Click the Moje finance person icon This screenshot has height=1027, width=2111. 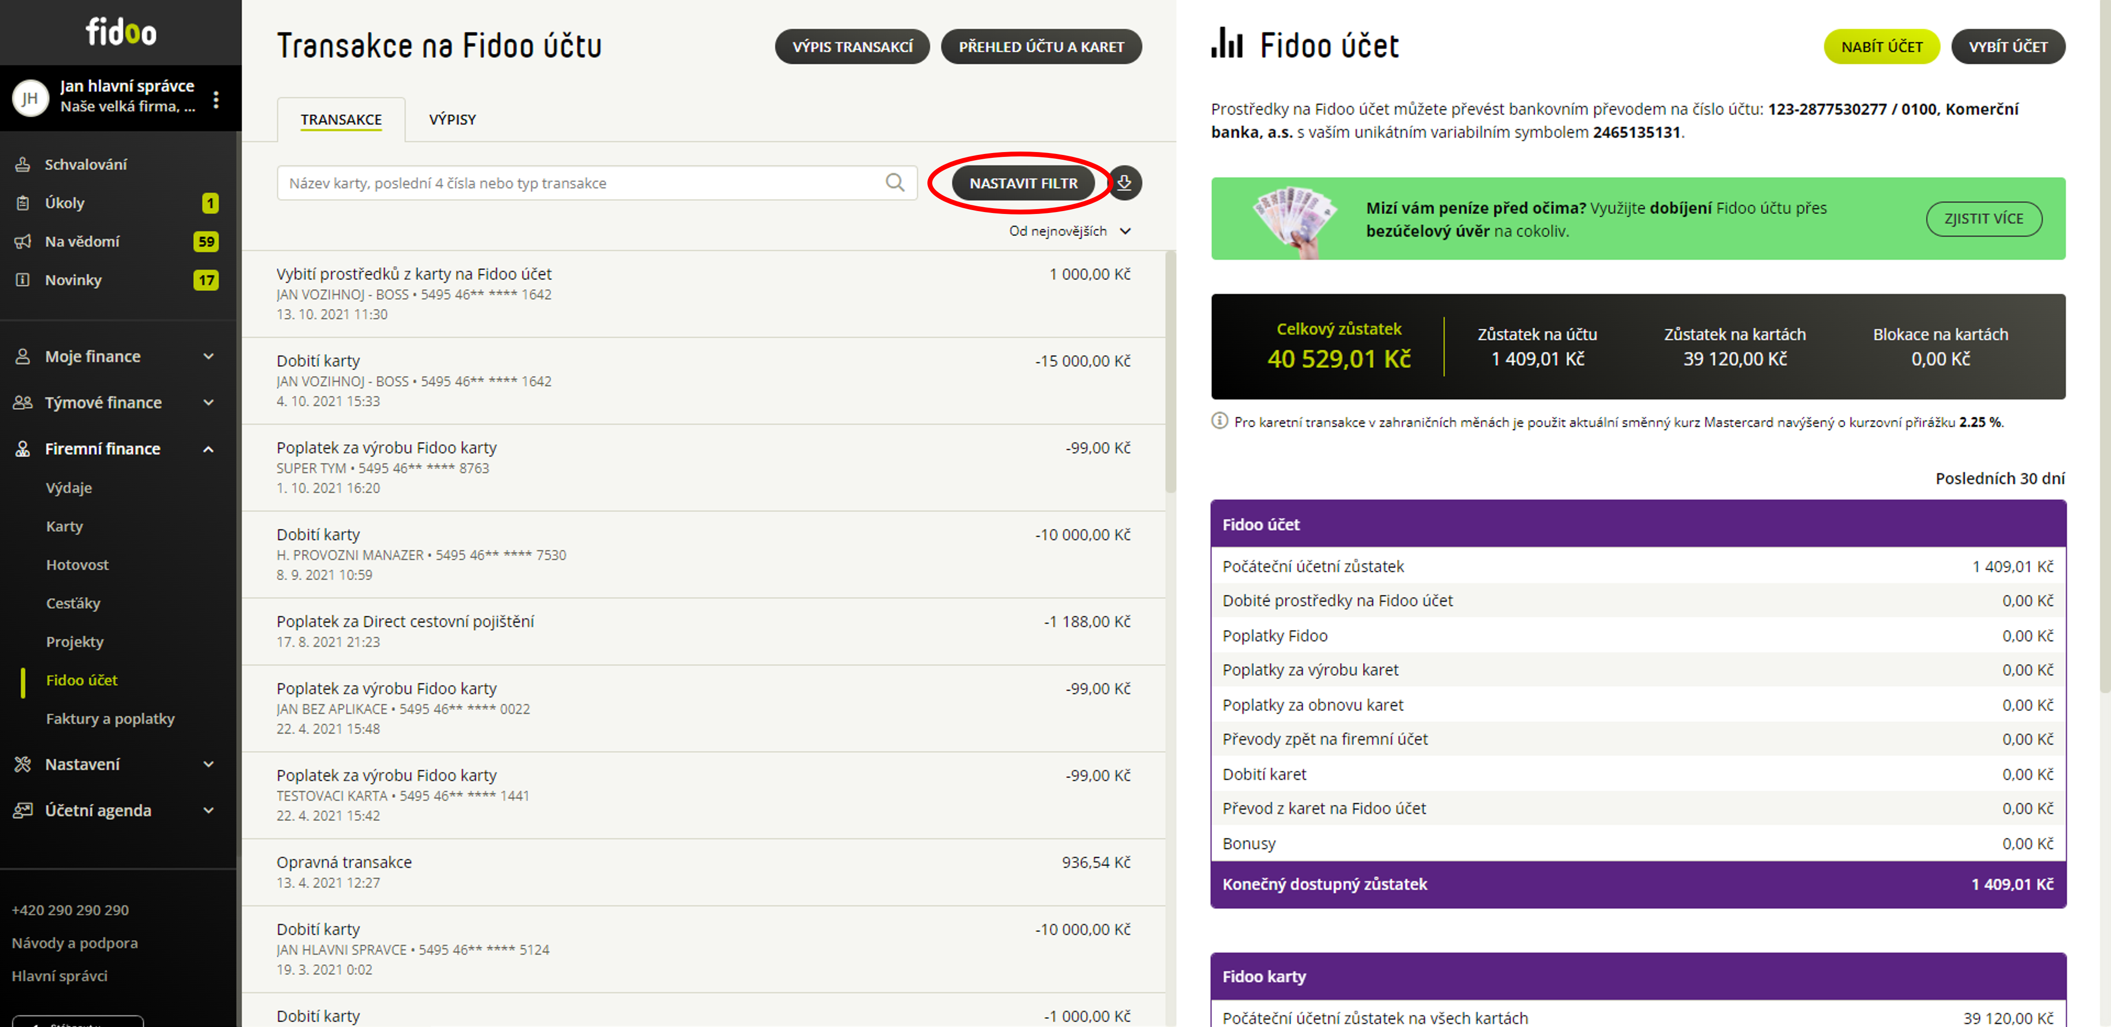pos(23,356)
